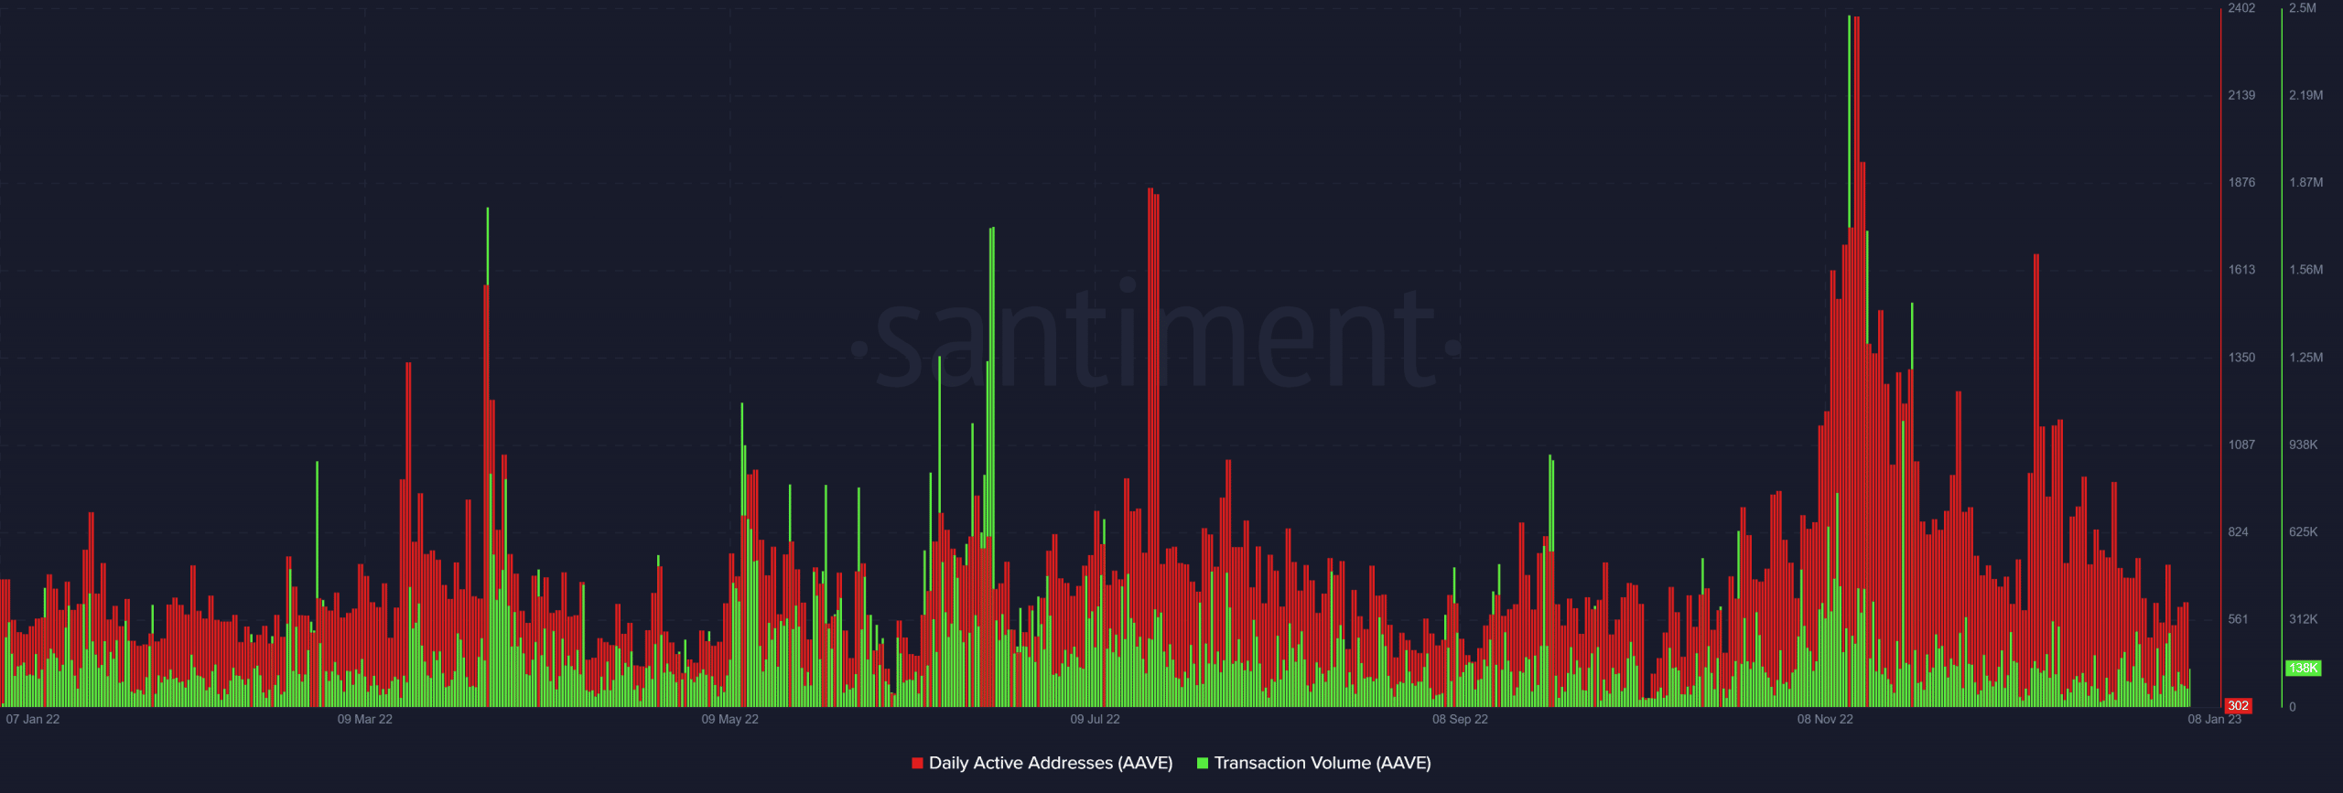Click the 1.87M volume axis value
The image size is (2343, 793).
(2305, 183)
